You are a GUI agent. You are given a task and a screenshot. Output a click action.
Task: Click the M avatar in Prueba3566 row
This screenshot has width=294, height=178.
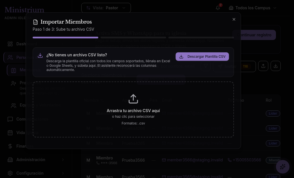click(x=88, y=160)
